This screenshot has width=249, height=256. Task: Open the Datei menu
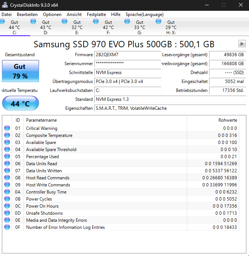click(7, 15)
